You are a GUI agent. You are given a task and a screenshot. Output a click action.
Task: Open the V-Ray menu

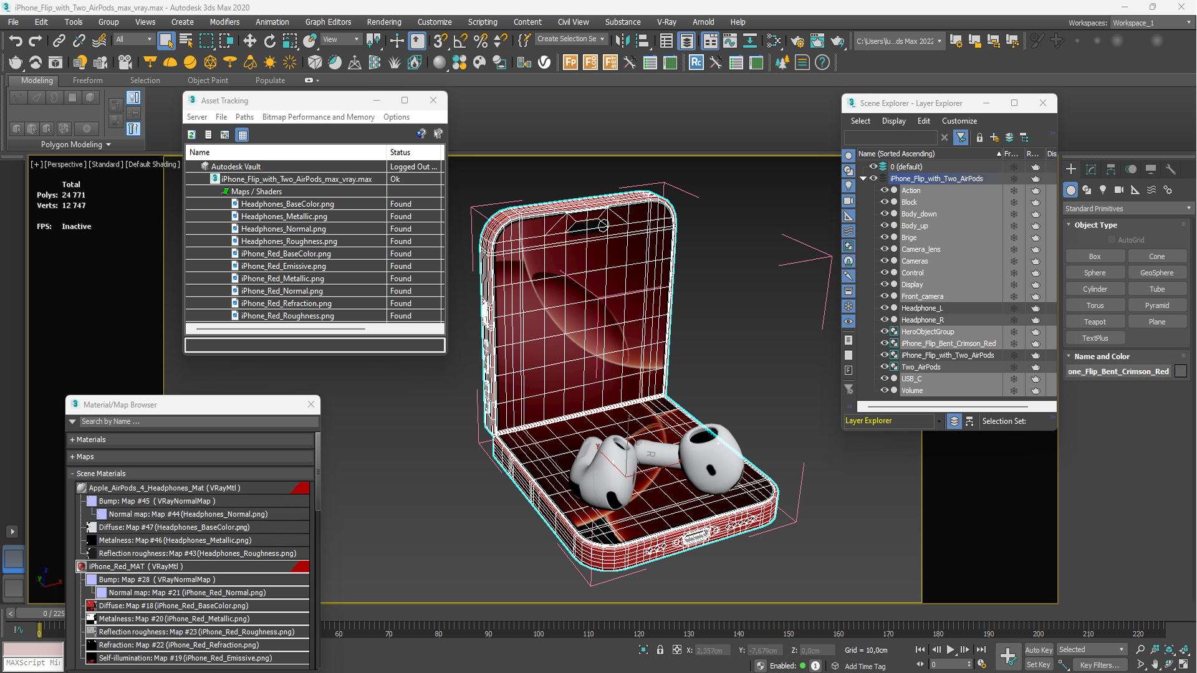click(666, 22)
